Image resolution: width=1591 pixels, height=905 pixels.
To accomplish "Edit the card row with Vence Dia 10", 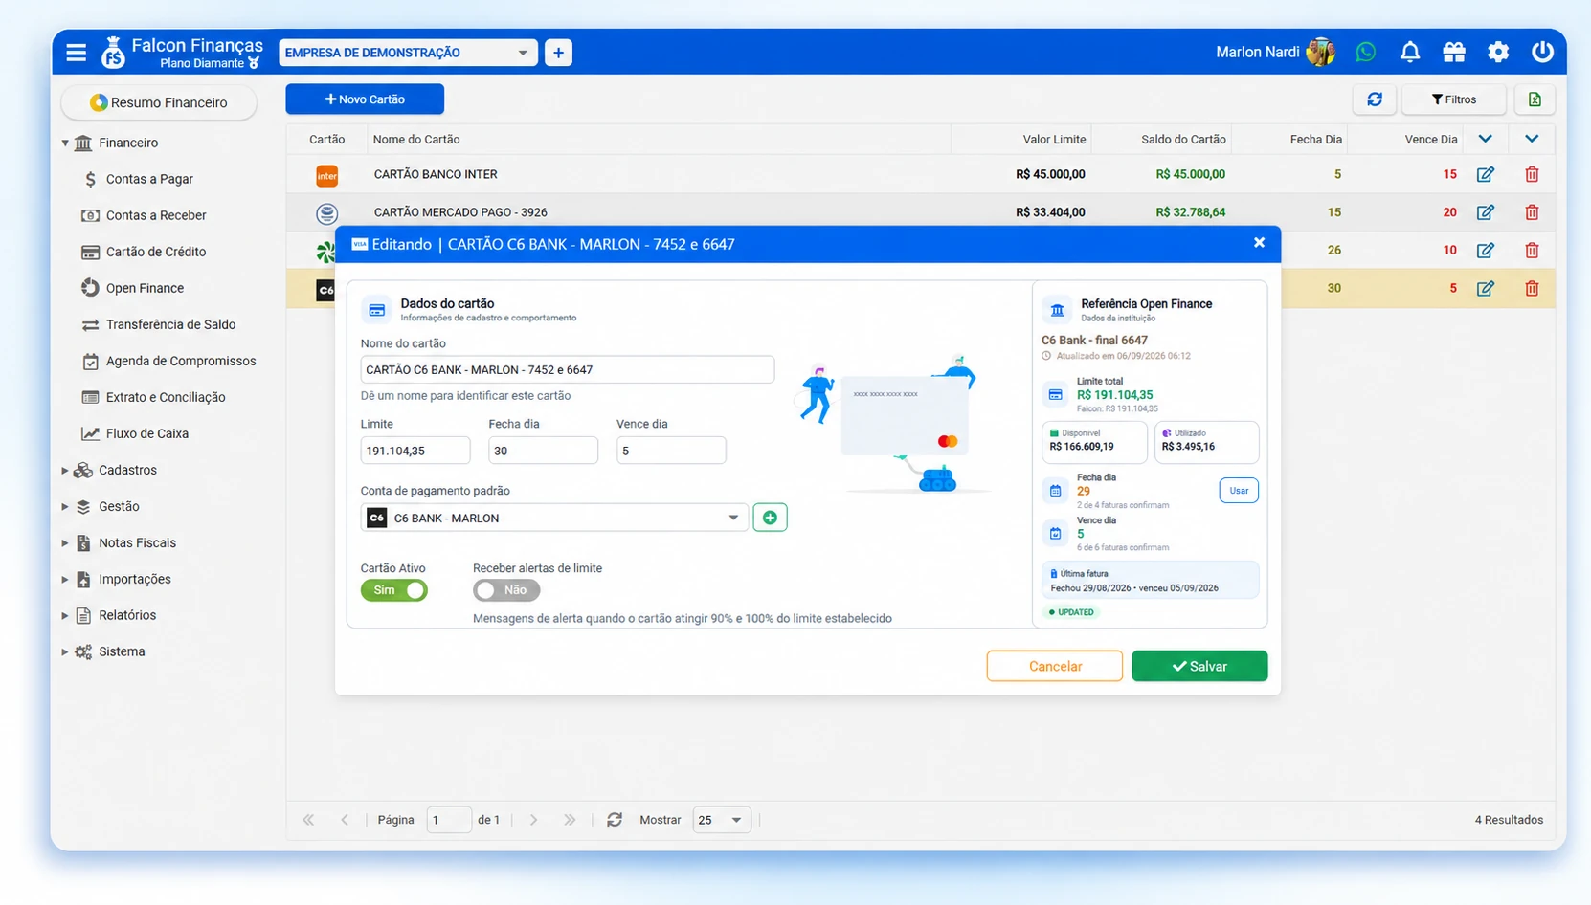I will pyautogui.click(x=1486, y=251).
